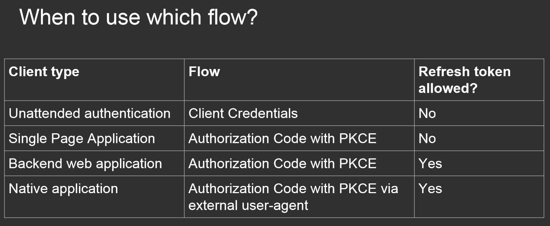Select the 'Yes' cell for Backend web application
This screenshot has width=550, height=226.
(479, 163)
